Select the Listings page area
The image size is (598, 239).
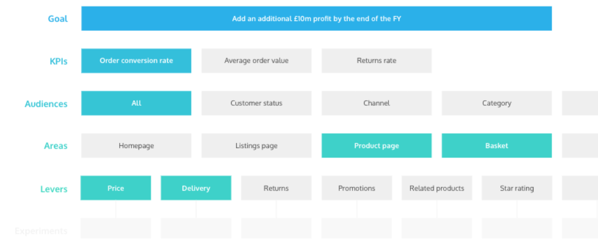[257, 146]
